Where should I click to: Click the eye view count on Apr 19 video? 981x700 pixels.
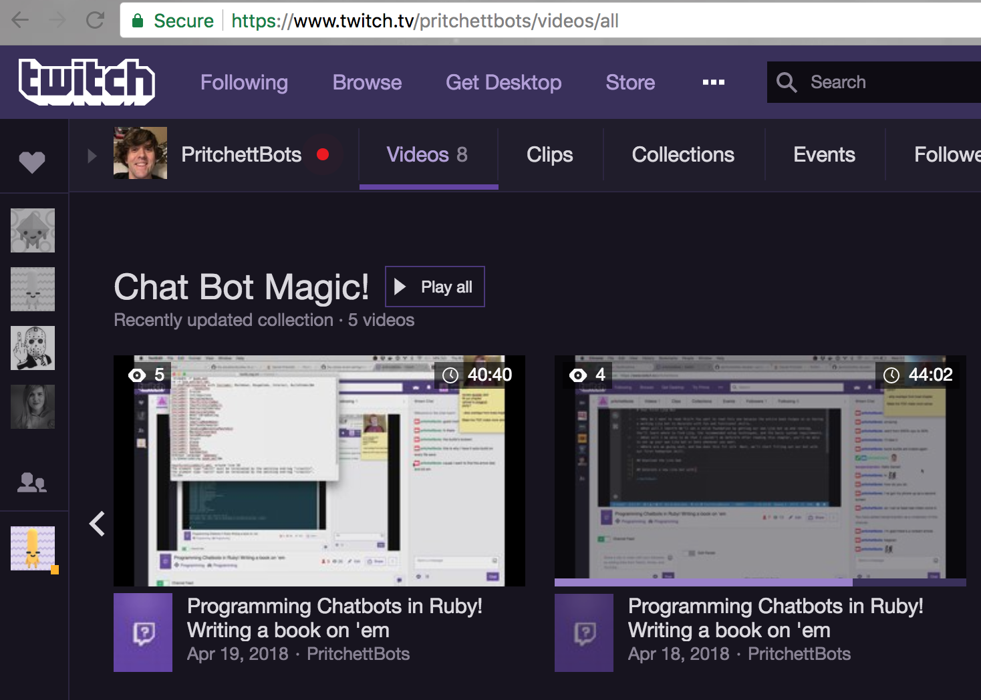point(146,375)
